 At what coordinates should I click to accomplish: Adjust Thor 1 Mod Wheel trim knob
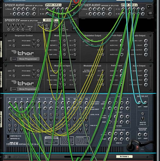click(34, 45)
